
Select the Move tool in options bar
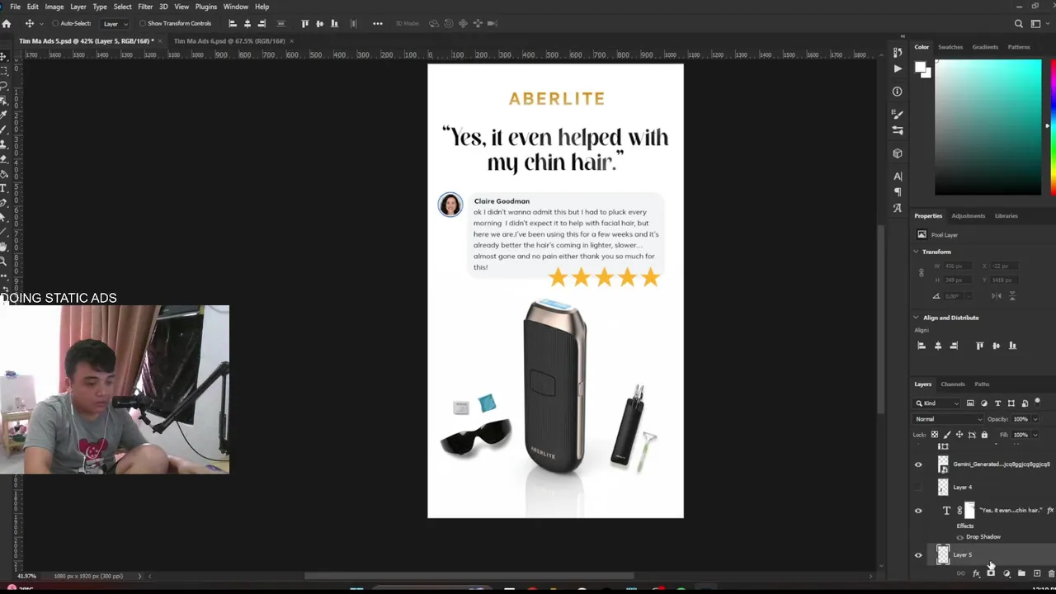click(x=29, y=23)
